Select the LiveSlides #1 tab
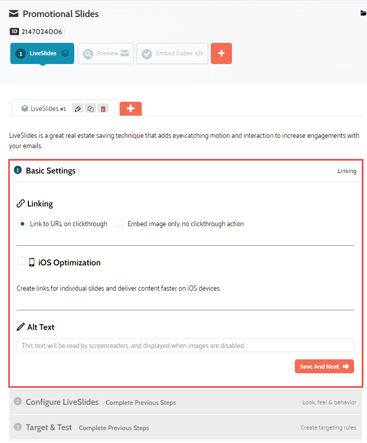The width and height of the screenshot is (367, 443). 44,108
